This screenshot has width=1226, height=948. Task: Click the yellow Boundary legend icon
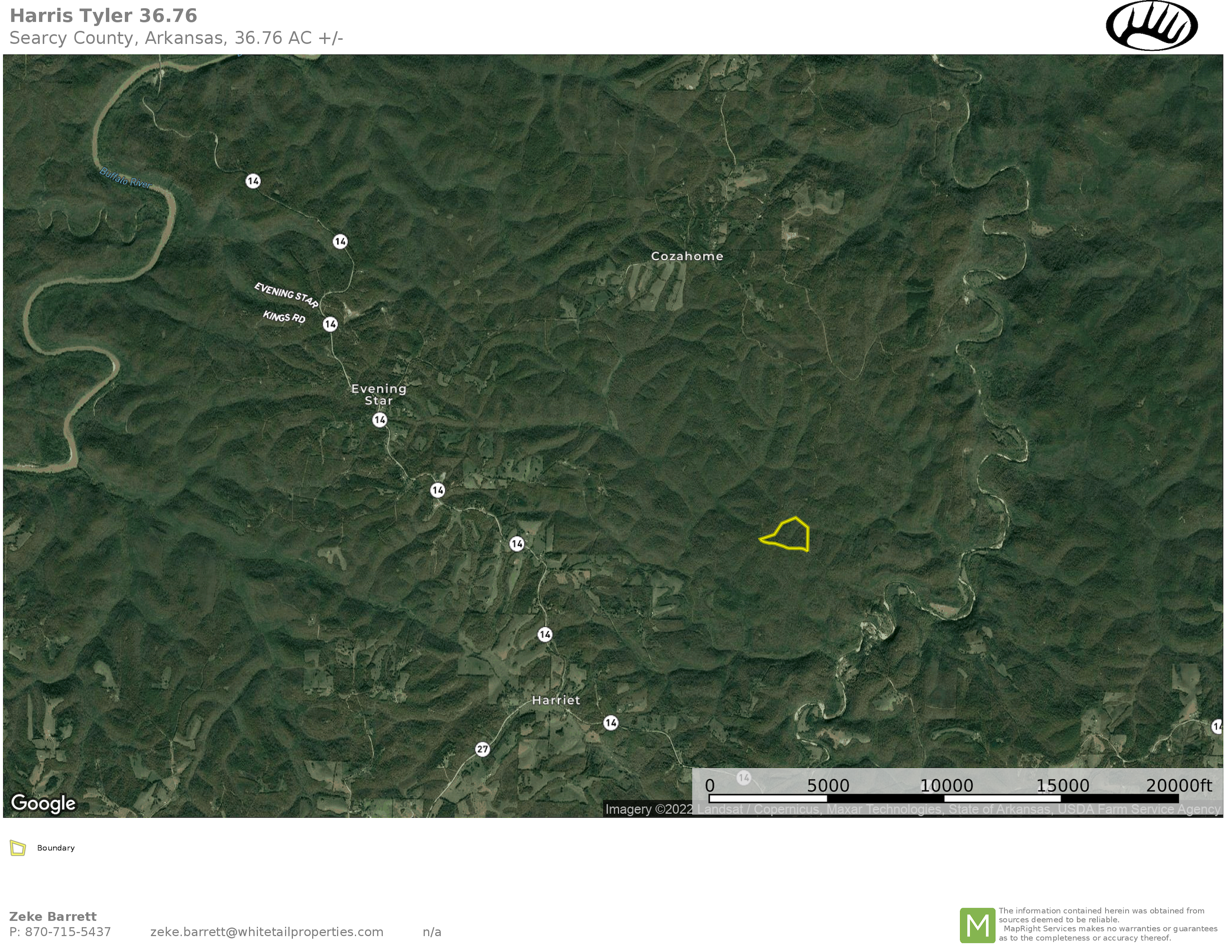[18, 848]
